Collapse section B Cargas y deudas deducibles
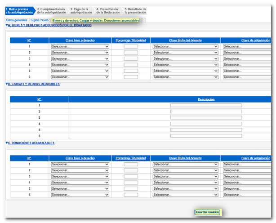Image resolution: width=276 pixels, height=223 pixels. click(7, 84)
